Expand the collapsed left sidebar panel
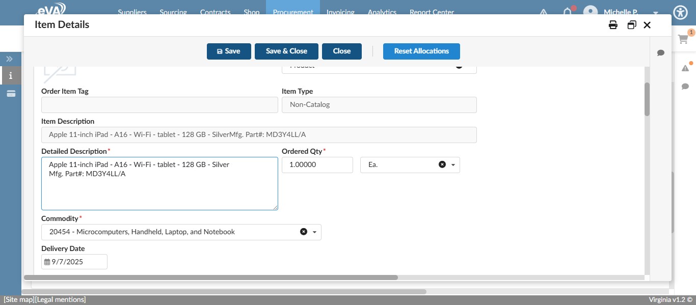Image resolution: width=696 pixels, height=305 pixels. pyautogui.click(x=9, y=59)
